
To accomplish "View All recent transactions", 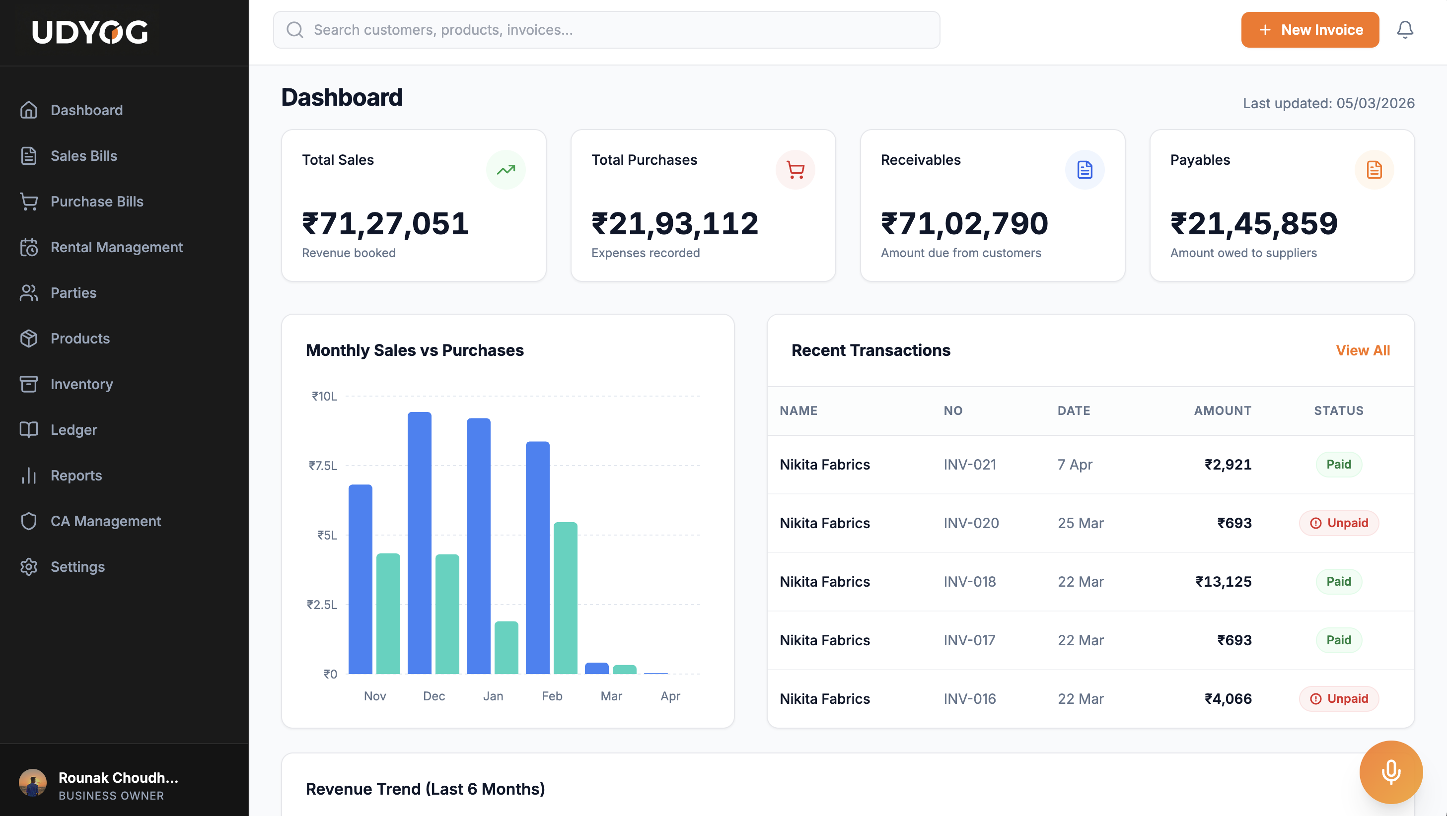I will pyautogui.click(x=1363, y=350).
